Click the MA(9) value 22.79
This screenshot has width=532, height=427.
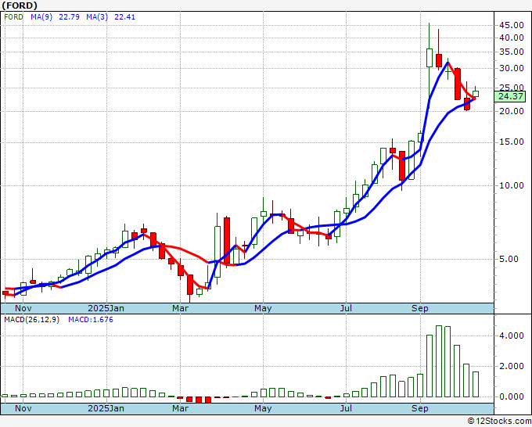69,17
